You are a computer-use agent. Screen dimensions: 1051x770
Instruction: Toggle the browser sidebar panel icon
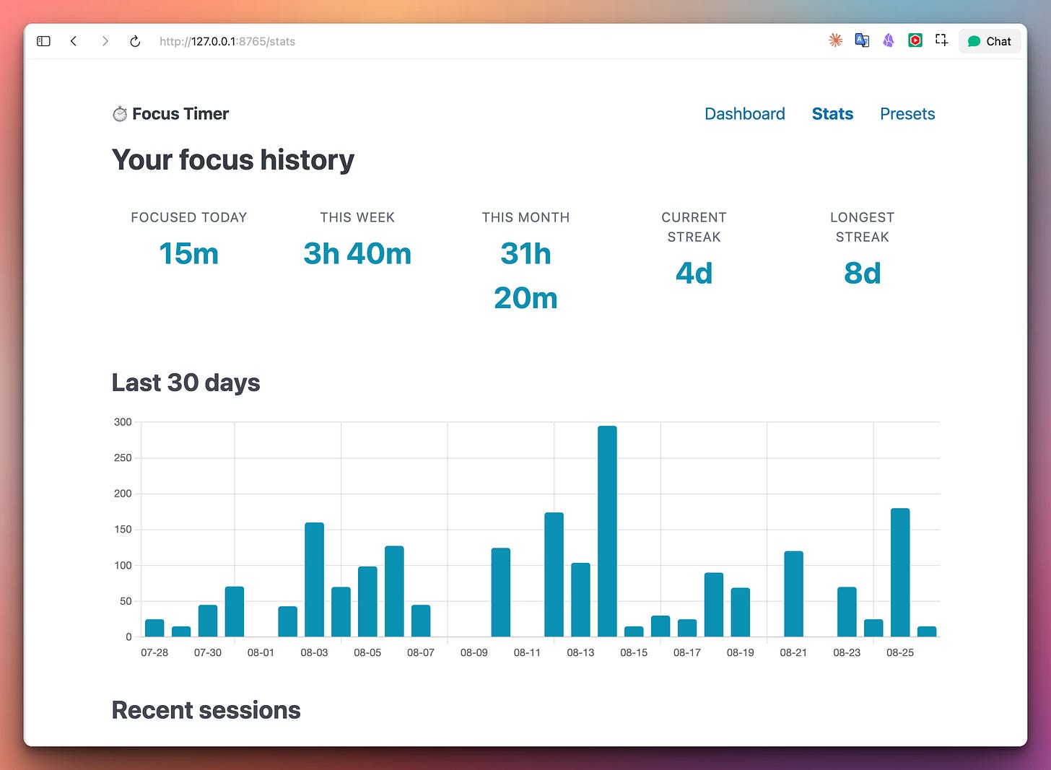(43, 41)
